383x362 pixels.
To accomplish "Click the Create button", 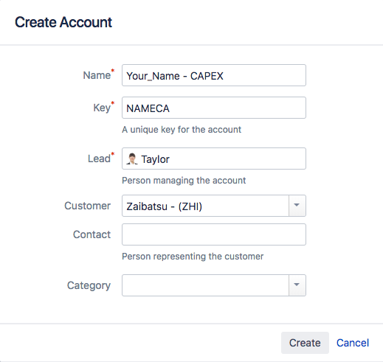I will [305, 343].
